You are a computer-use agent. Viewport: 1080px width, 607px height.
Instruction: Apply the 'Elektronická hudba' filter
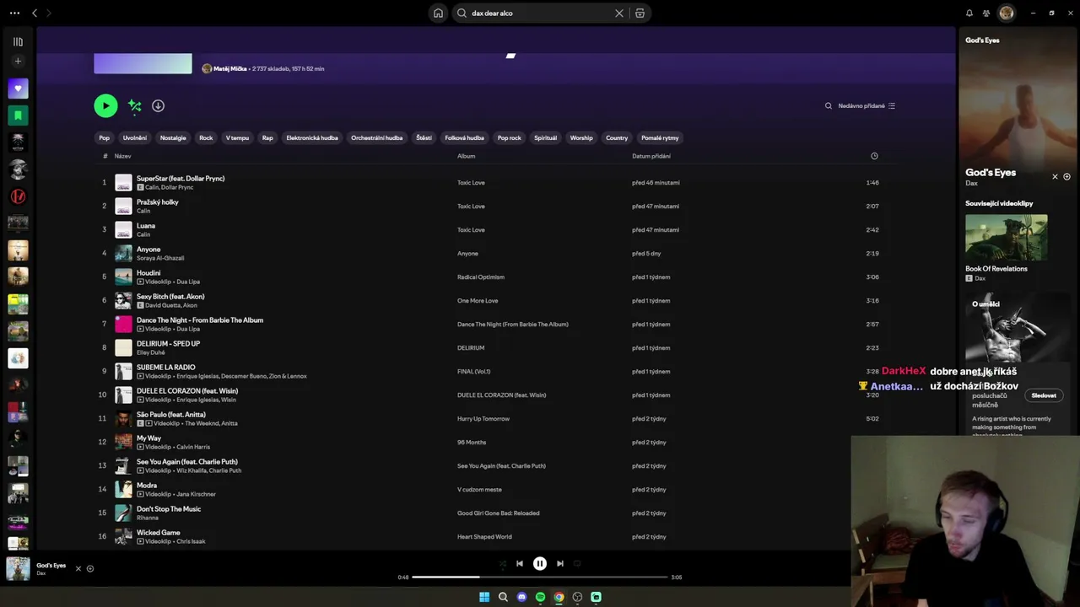[312, 138]
